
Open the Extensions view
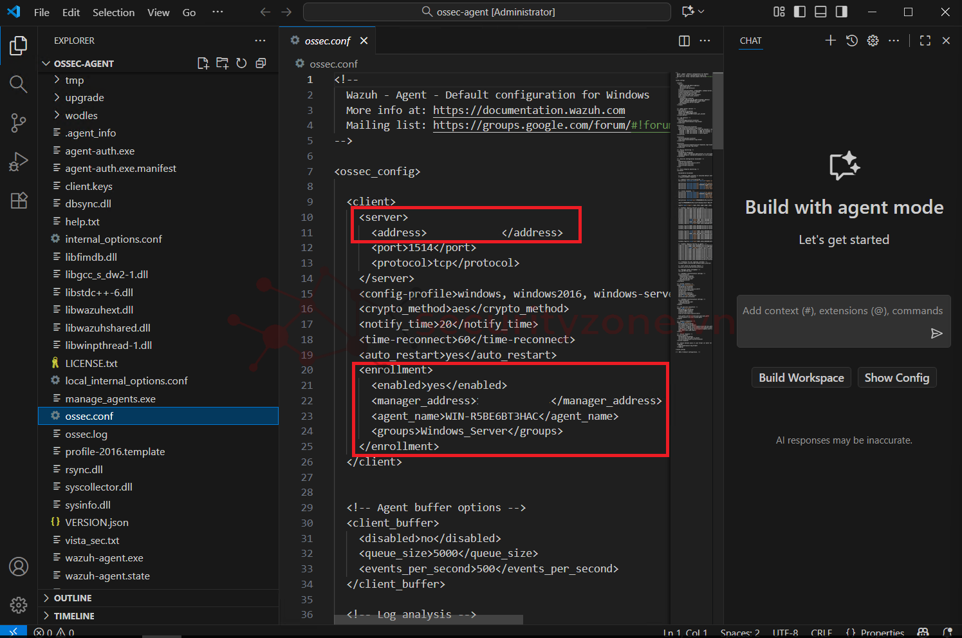click(x=18, y=200)
